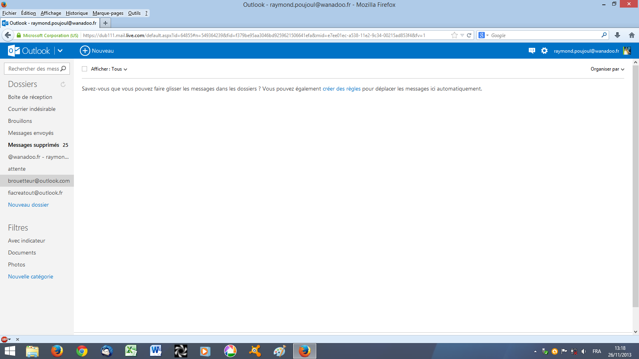Open the Outils menu
This screenshot has width=639, height=359.
tap(134, 13)
